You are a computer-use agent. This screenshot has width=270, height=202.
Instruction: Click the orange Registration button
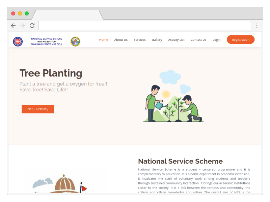(241, 39)
